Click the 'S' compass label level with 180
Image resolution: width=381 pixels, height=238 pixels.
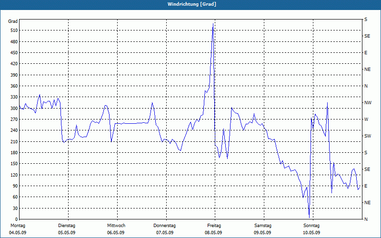(366, 153)
